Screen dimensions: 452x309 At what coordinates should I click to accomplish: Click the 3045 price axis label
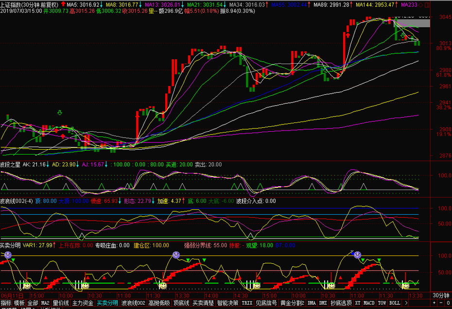coord(445,17)
